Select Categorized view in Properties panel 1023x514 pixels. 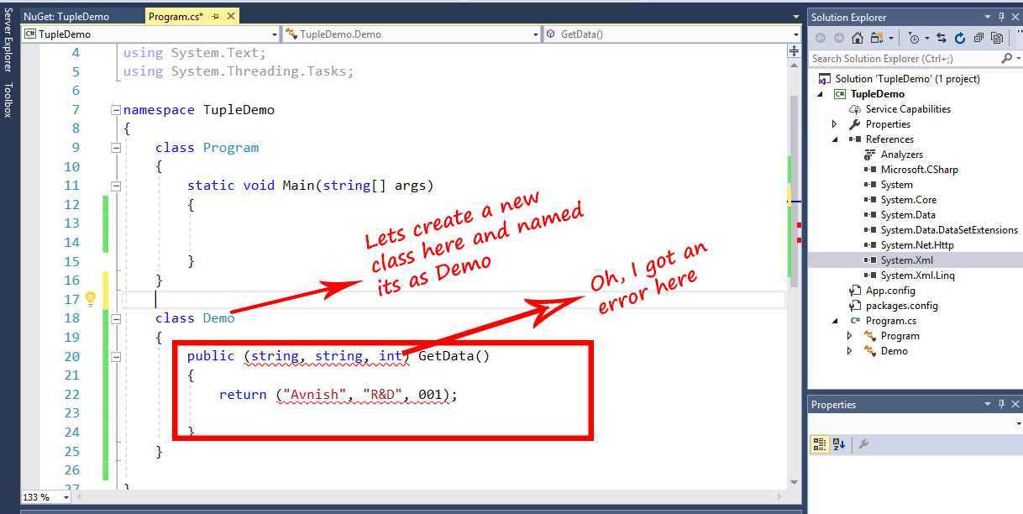(x=821, y=443)
